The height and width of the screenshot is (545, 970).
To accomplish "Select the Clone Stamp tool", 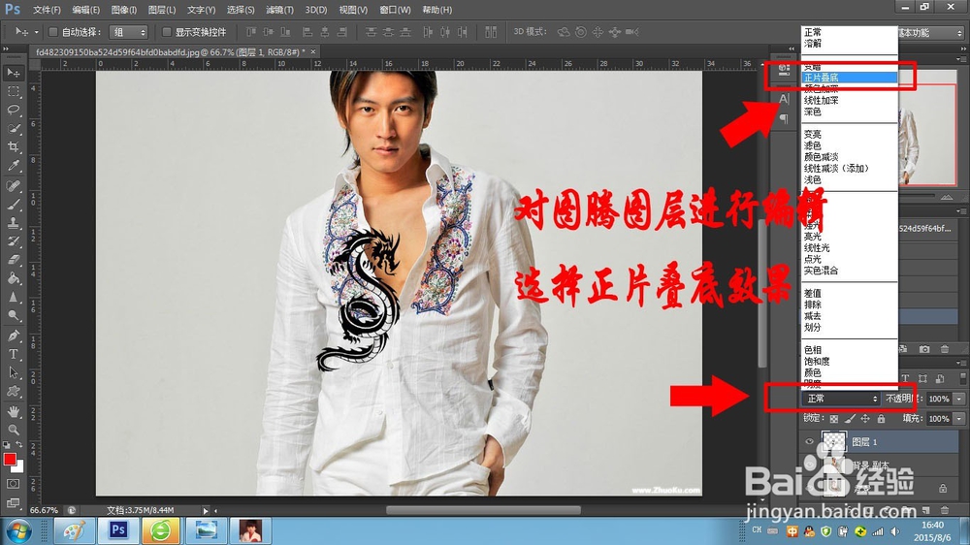I will (13, 223).
